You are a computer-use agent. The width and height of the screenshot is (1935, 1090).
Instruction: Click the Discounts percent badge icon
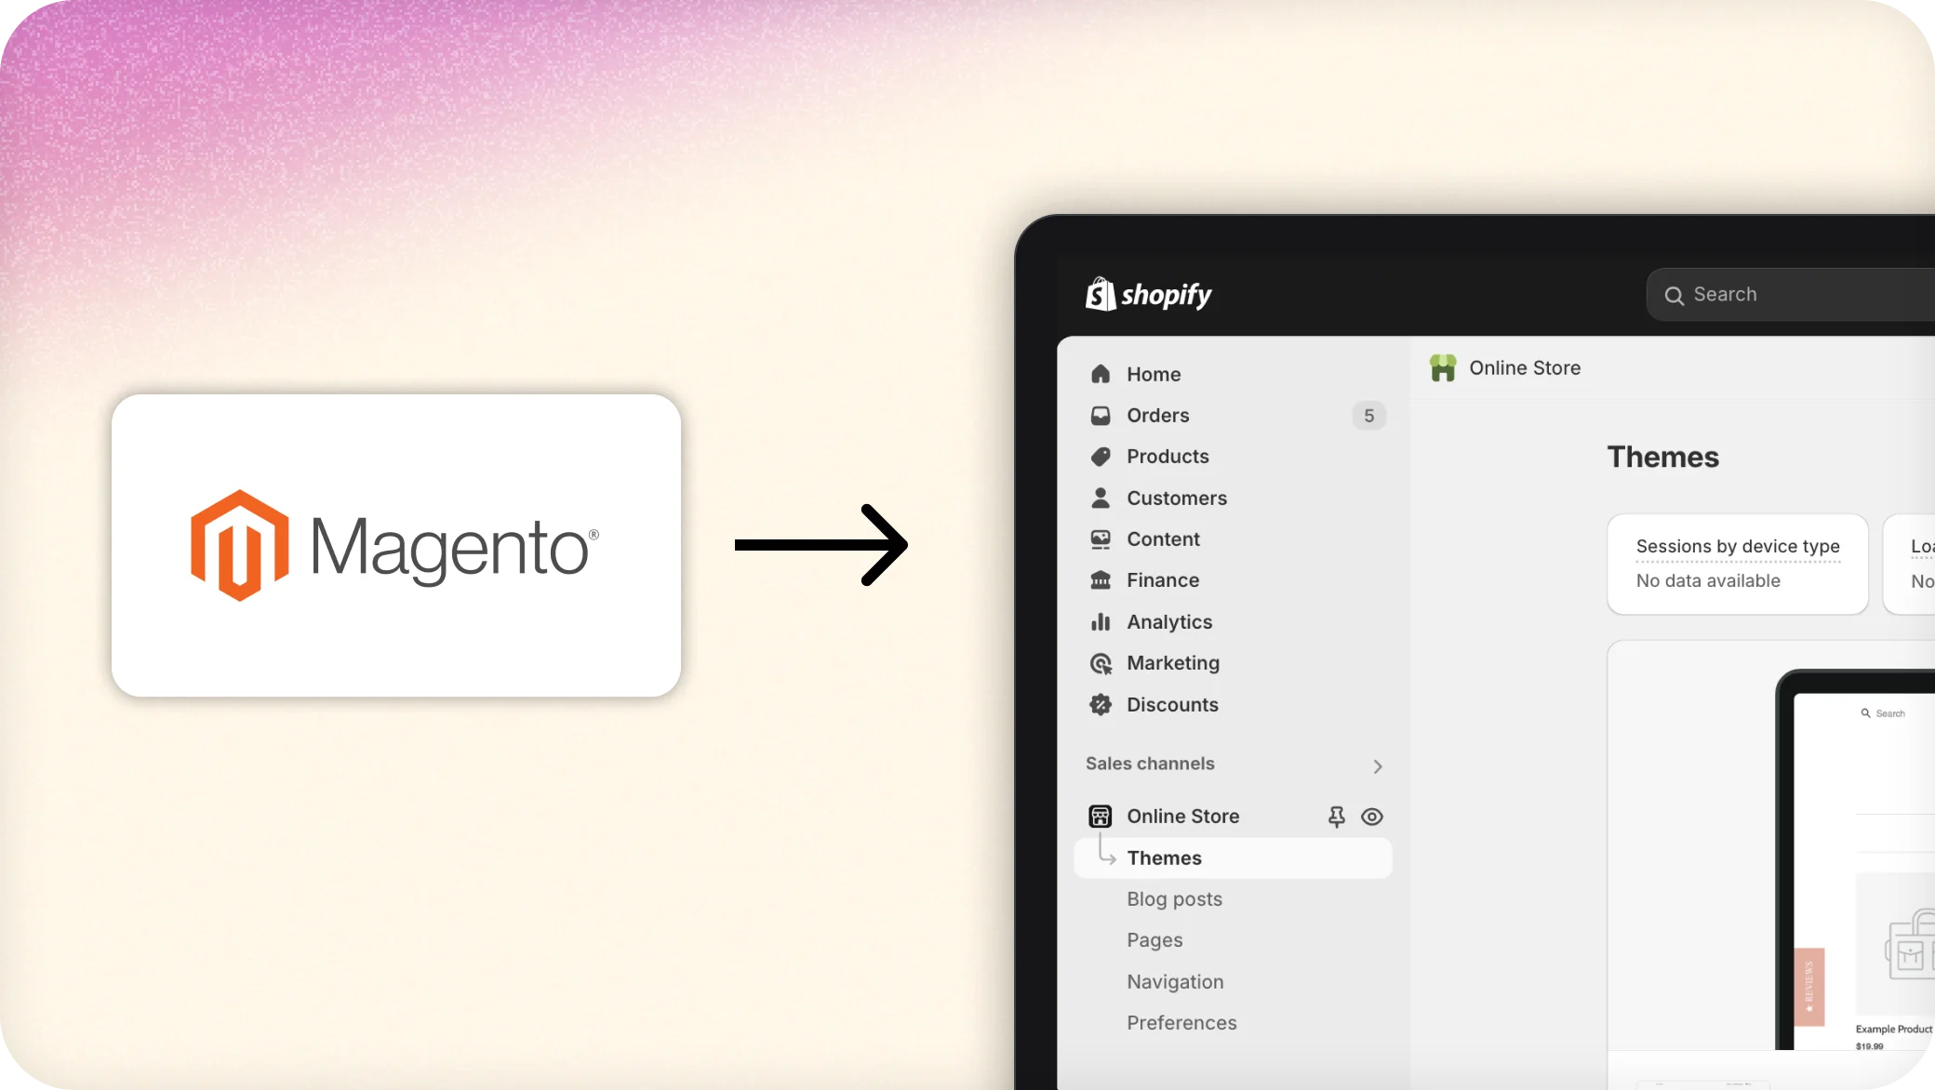click(1101, 704)
